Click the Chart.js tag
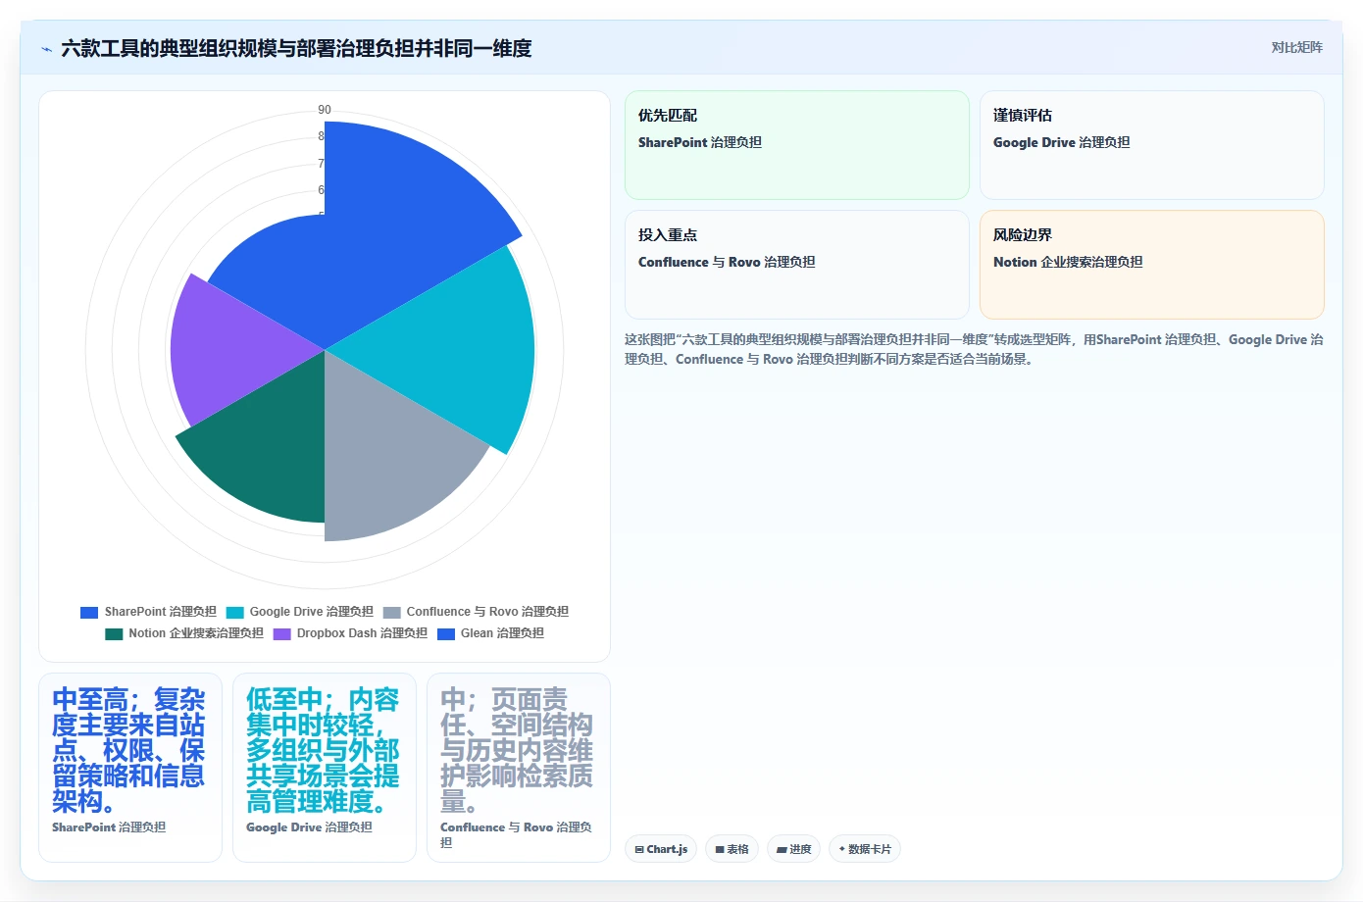This screenshot has height=902, width=1363. tap(661, 849)
